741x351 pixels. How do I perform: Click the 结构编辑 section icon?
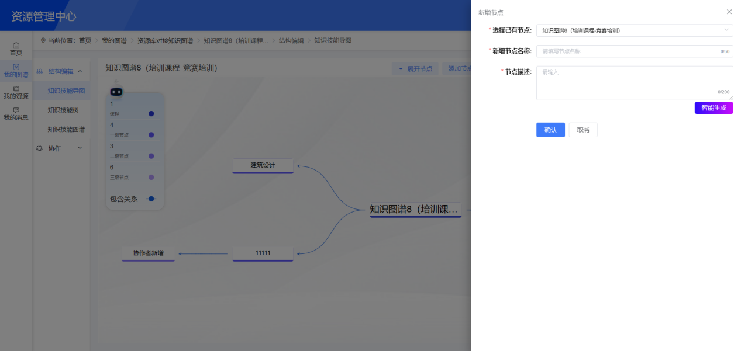click(40, 70)
